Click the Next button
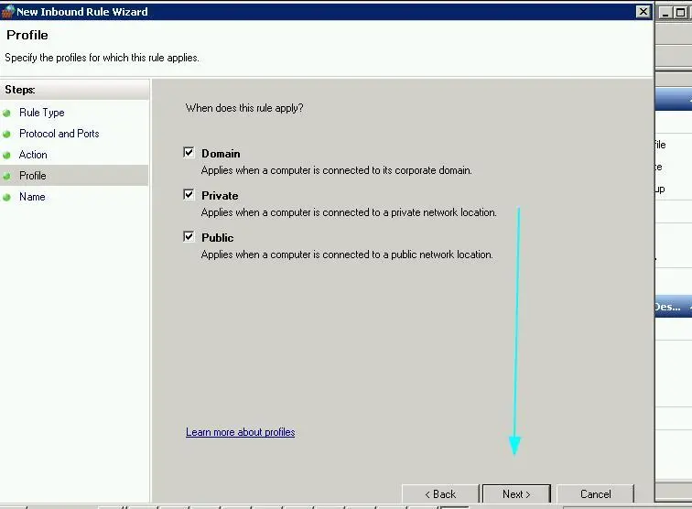Image resolution: width=692 pixels, height=509 pixels. click(516, 494)
